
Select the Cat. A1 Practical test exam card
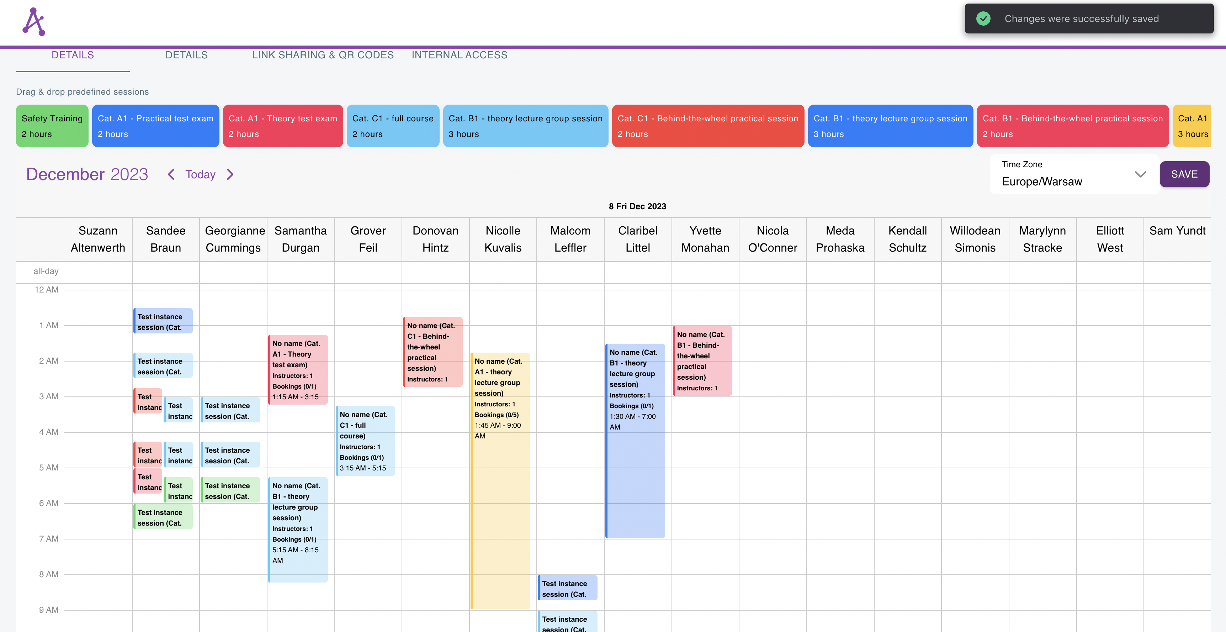[x=156, y=126]
